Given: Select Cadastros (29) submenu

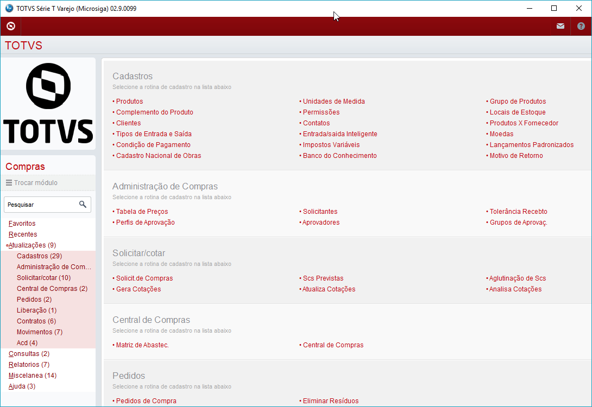Looking at the screenshot, I should pyautogui.click(x=39, y=256).
